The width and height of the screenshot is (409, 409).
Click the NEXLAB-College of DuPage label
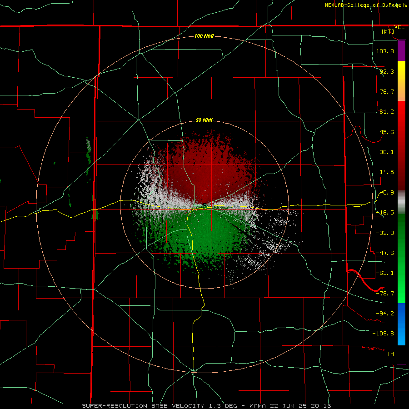click(x=363, y=5)
